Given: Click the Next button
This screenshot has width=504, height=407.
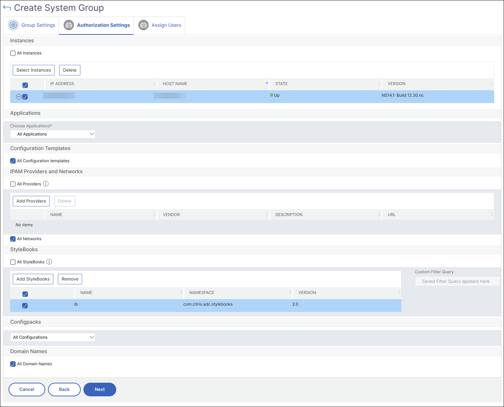Looking at the screenshot, I should point(100,389).
